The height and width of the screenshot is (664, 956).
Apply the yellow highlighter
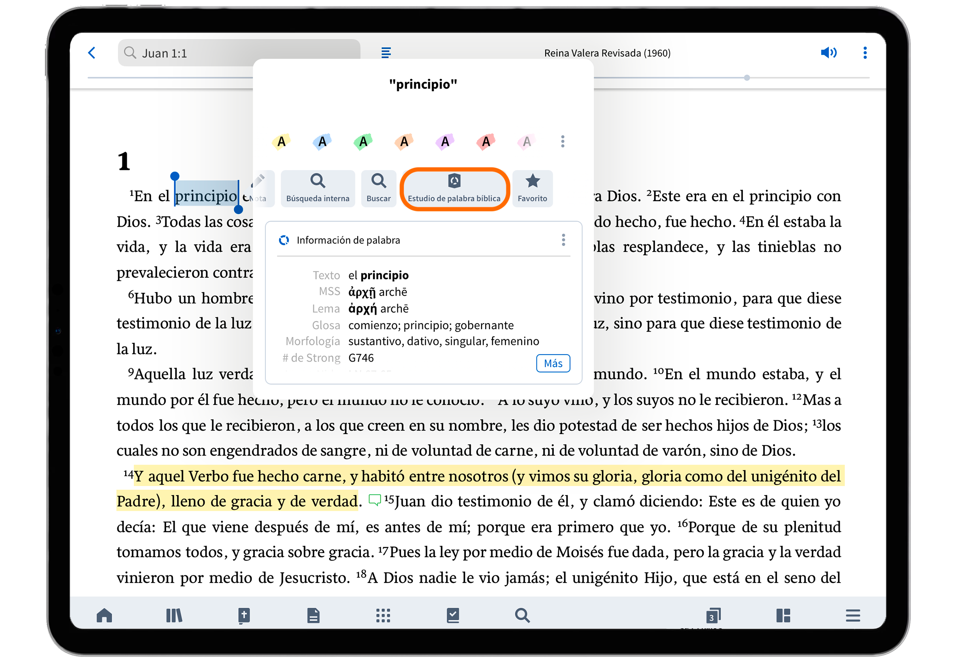click(x=282, y=142)
